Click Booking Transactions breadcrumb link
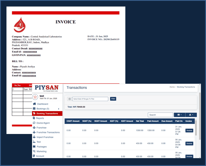This screenshot has height=166, width=206. click(x=186, y=87)
